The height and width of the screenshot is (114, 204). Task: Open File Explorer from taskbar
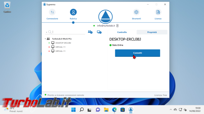click(x=106, y=110)
